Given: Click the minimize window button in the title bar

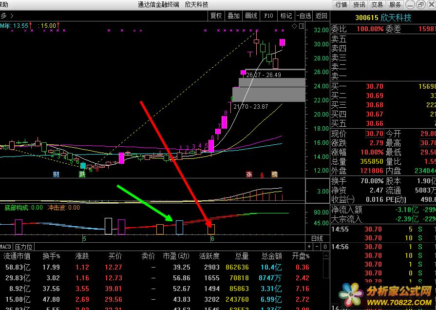Looking at the screenshot, I should (x=411, y=4).
